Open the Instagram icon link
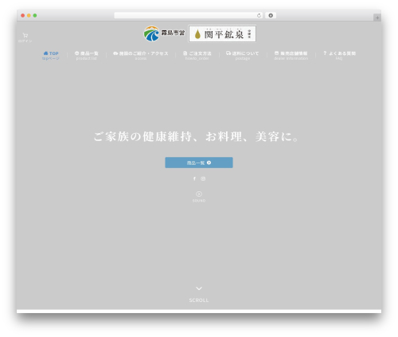This screenshot has width=398, height=337. pyautogui.click(x=203, y=178)
